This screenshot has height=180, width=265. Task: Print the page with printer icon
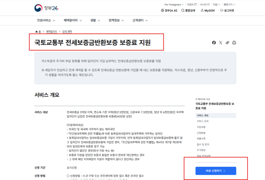tap(234, 43)
